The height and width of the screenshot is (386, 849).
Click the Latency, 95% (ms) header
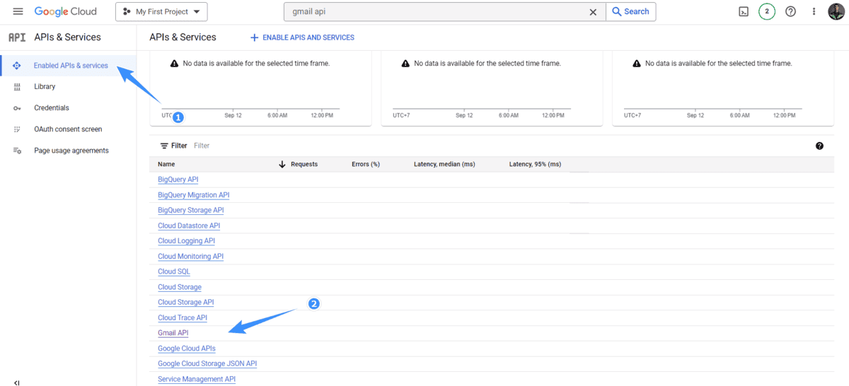point(535,164)
